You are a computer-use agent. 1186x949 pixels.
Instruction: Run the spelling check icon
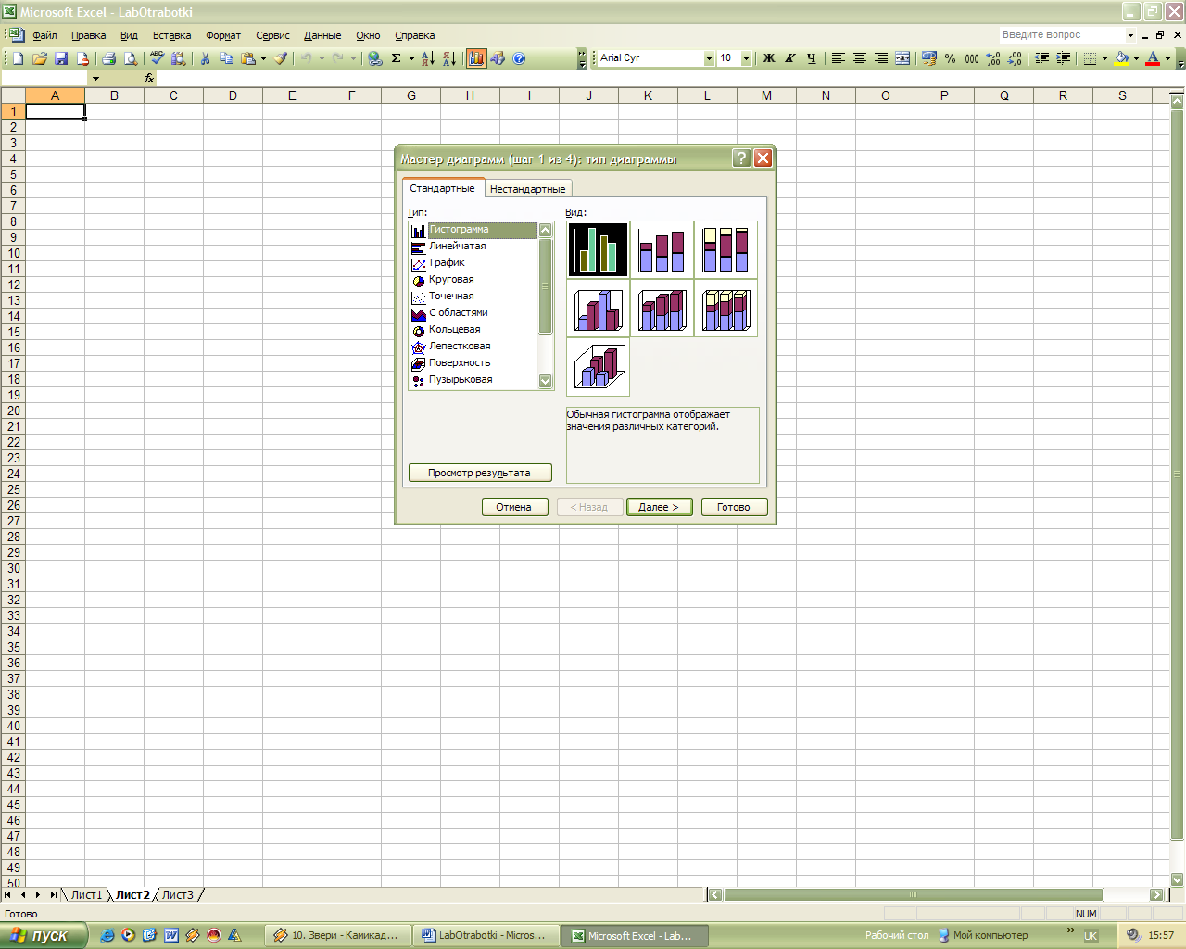157,58
